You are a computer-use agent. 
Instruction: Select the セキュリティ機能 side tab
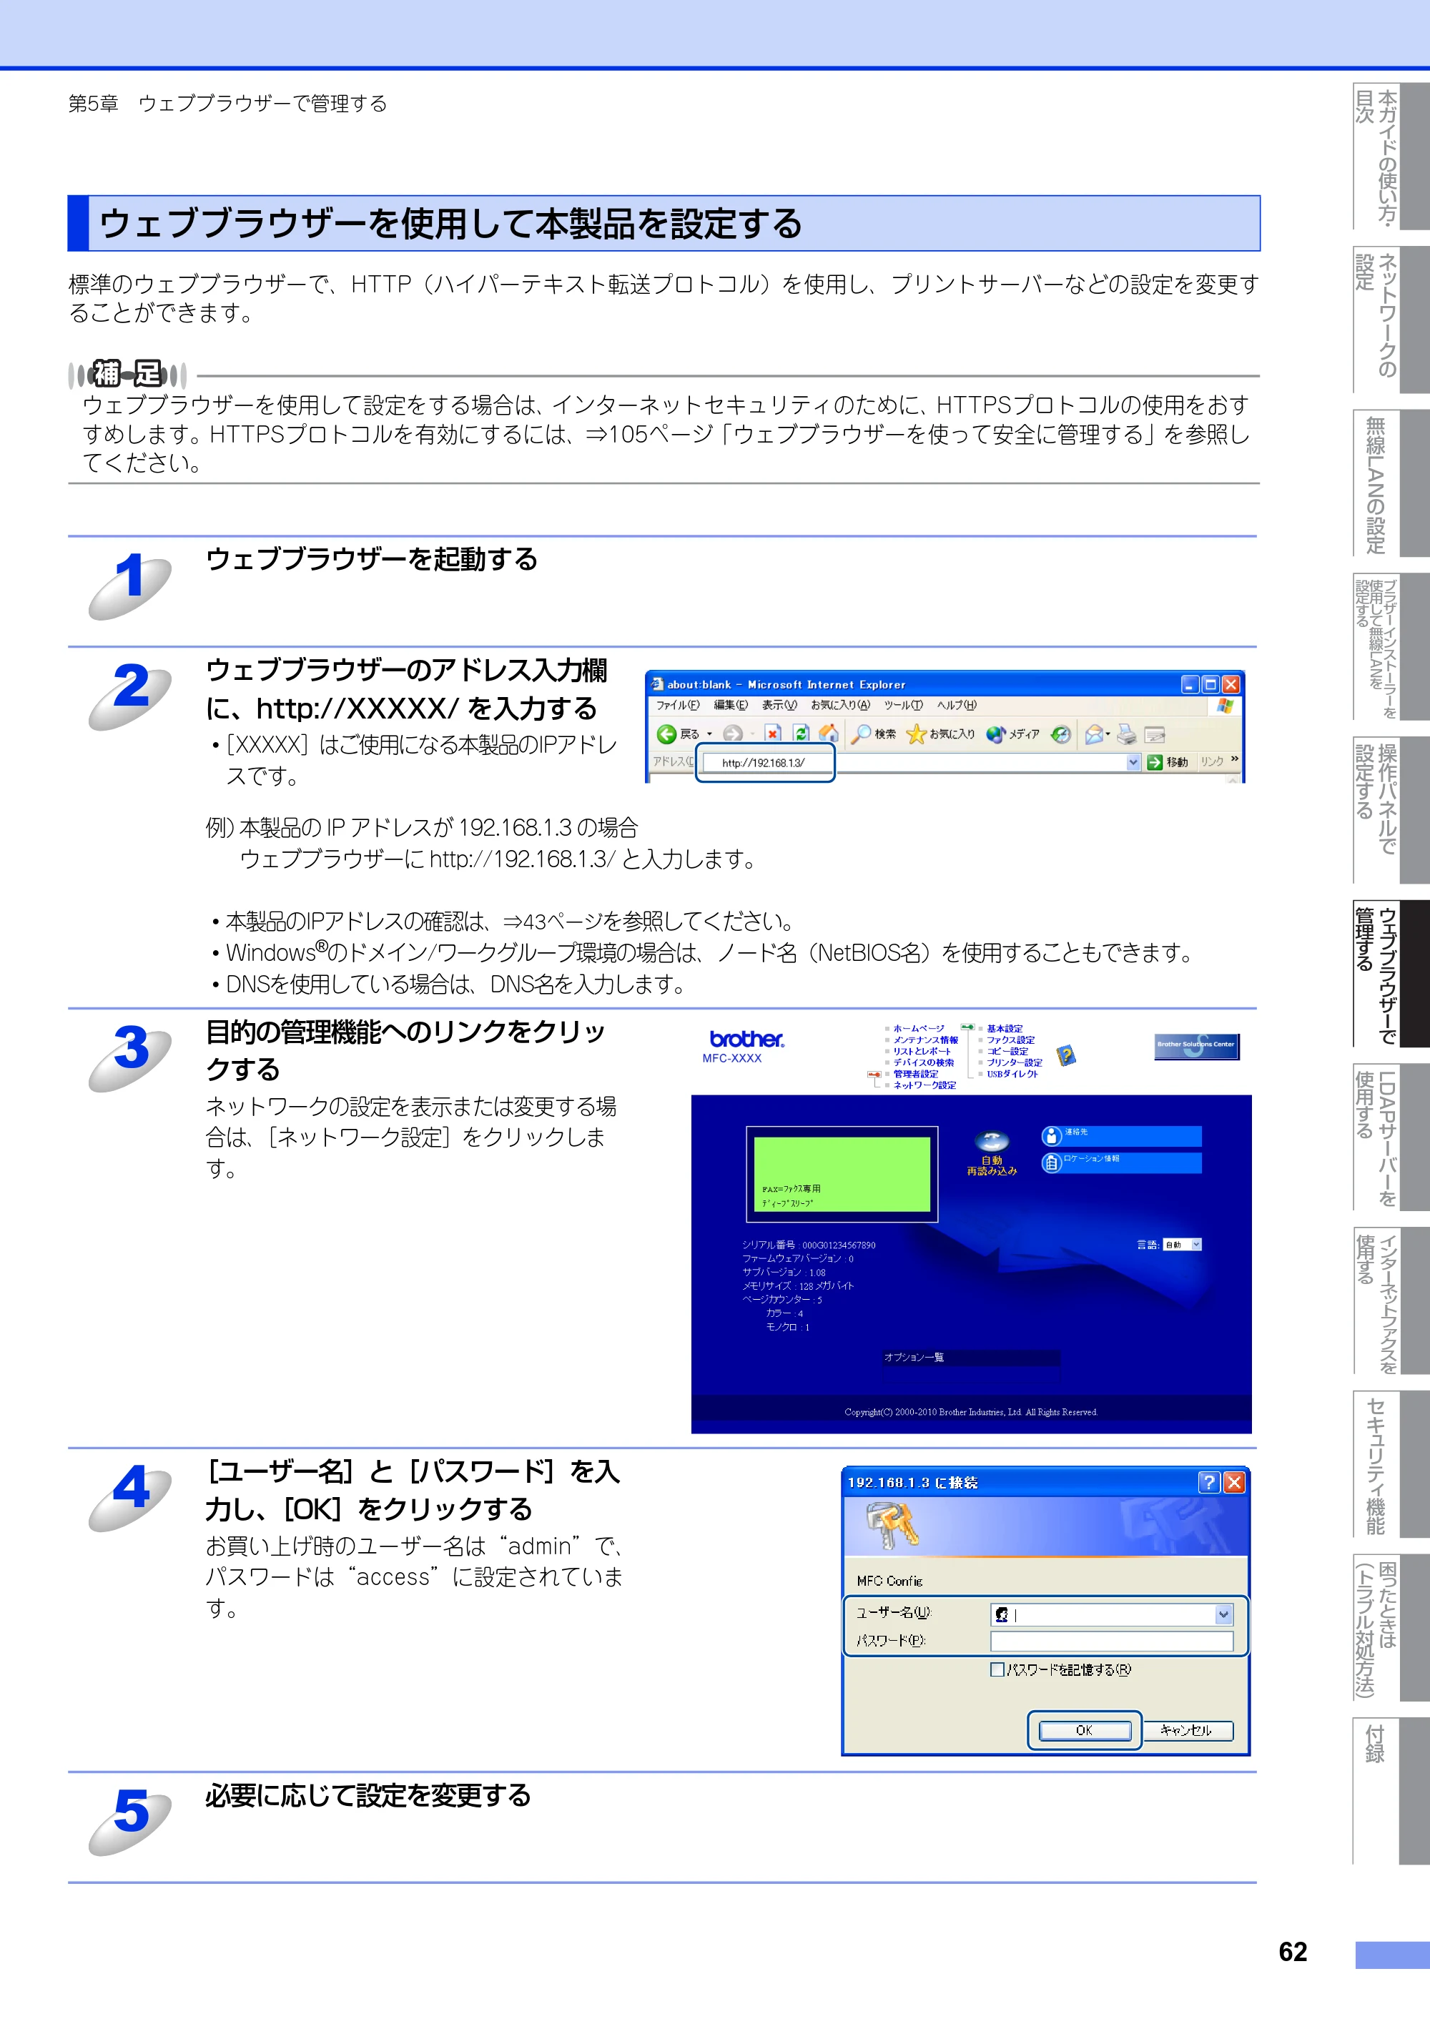[1391, 1464]
